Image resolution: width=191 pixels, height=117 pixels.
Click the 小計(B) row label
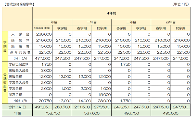20,101
